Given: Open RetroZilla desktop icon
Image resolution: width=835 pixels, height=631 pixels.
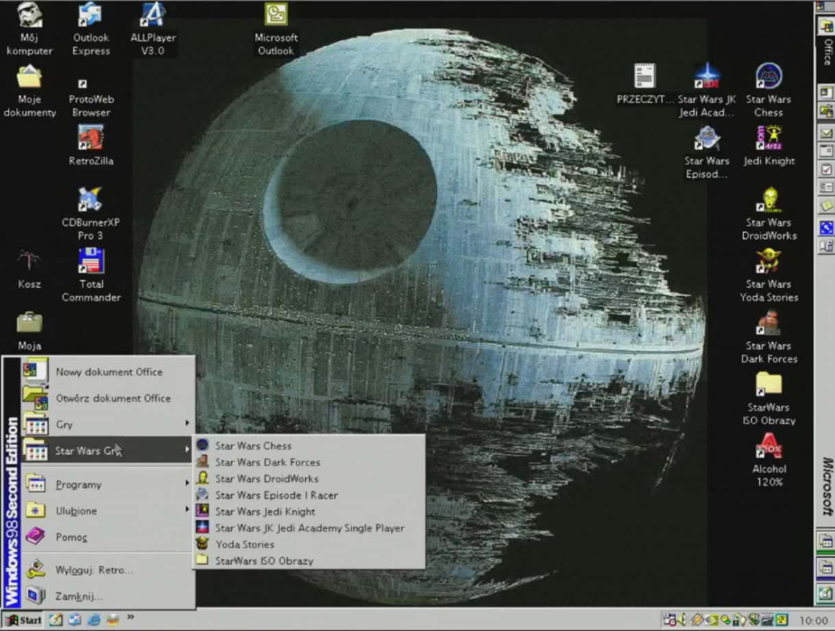Looking at the screenshot, I should (91, 145).
